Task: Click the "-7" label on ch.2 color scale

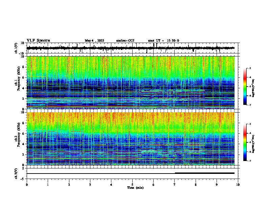Action: click(x=249, y=161)
